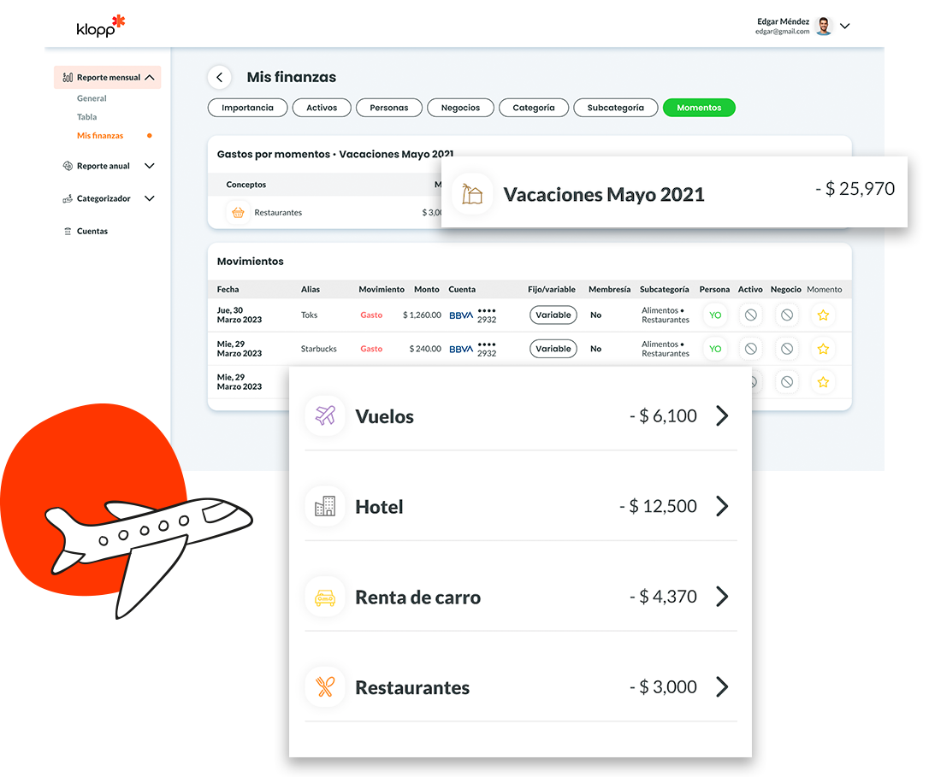929x777 pixels.
Task: Switch to the Subcategoría tab
Action: coord(615,108)
